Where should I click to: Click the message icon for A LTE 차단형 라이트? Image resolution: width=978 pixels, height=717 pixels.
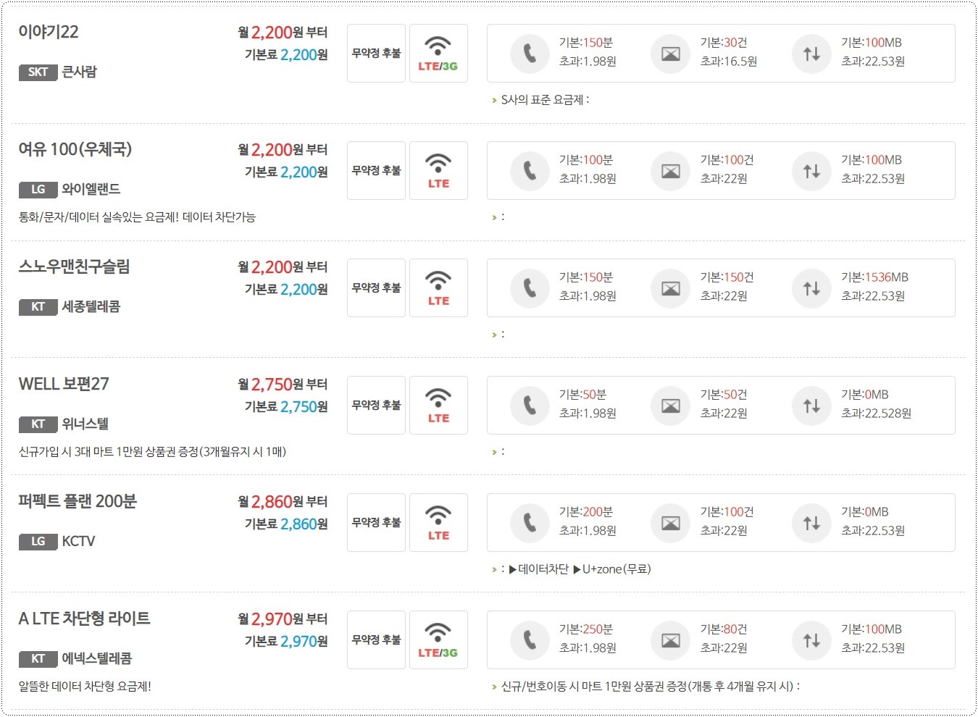pos(670,640)
